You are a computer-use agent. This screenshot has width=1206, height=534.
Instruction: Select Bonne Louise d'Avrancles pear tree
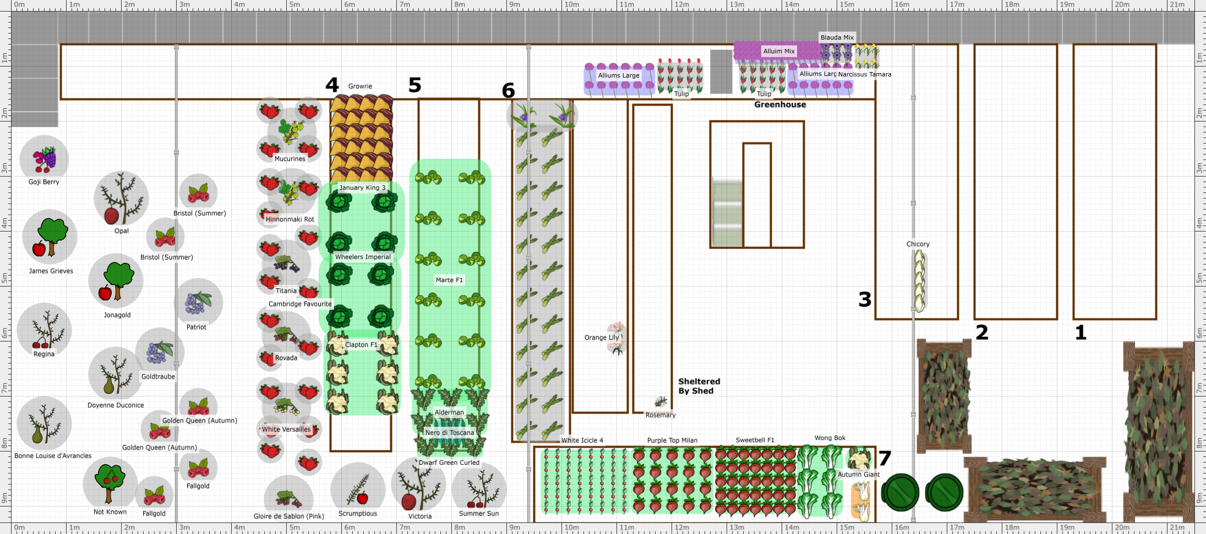coord(44,423)
